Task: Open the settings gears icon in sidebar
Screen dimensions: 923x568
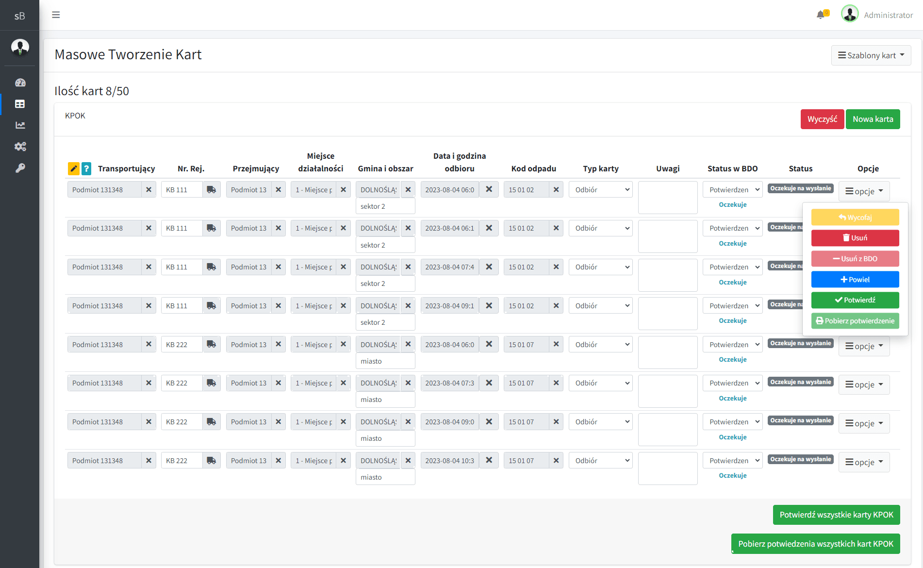Action: (x=20, y=147)
